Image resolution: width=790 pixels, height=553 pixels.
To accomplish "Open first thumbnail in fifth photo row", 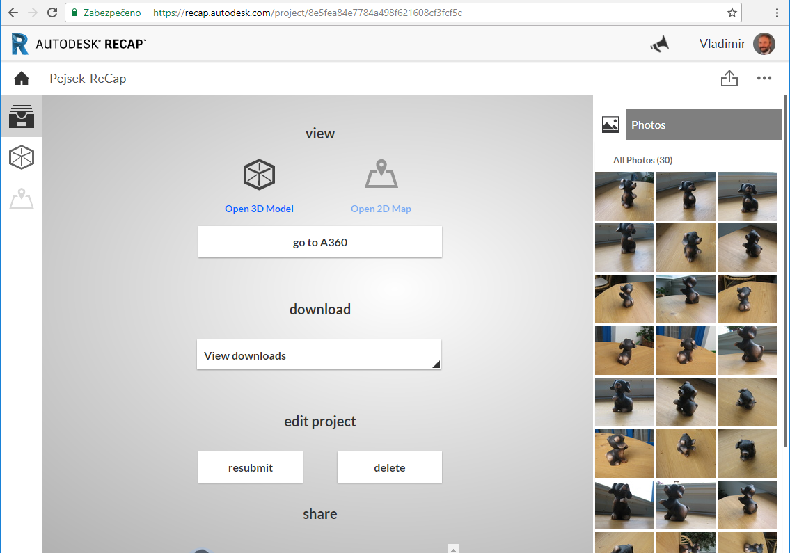I will tap(624, 402).
